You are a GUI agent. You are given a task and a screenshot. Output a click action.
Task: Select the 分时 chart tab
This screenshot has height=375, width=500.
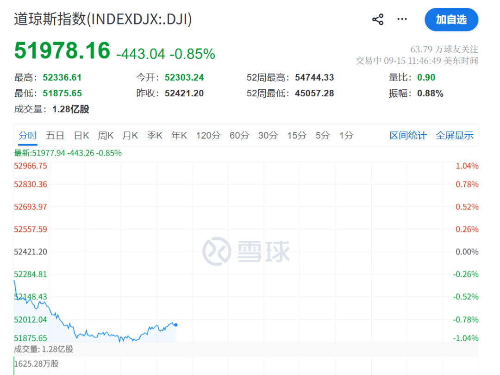[x=28, y=136]
